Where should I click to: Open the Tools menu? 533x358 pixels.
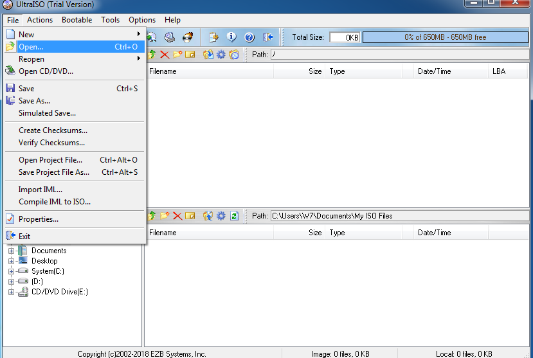pos(110,20)
